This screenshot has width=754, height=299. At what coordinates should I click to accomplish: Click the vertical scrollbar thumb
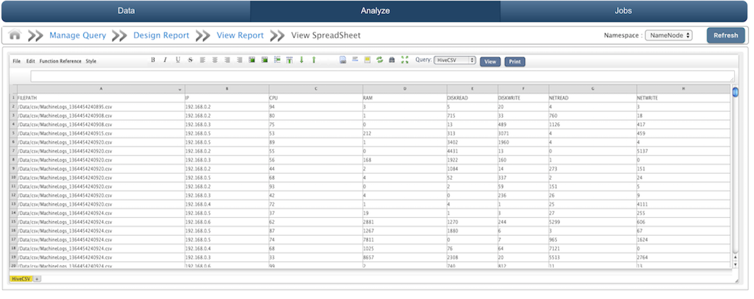[x=736, y=92]
